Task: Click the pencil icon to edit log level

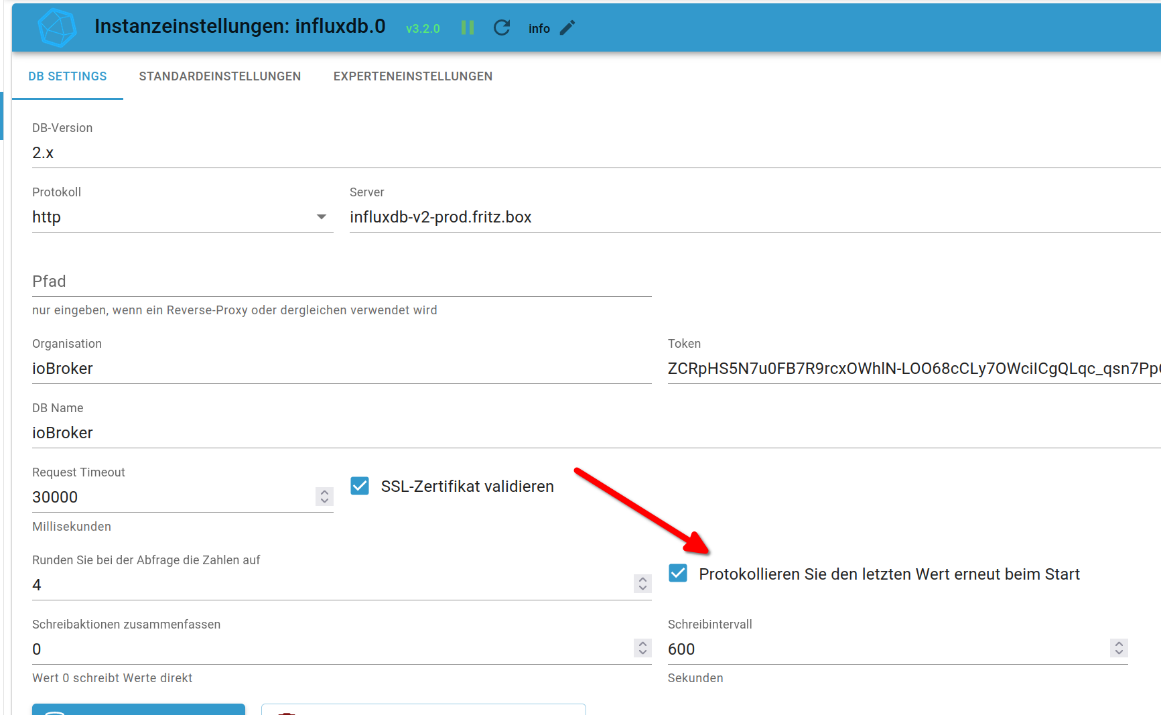Action: (x=567, y=27)
